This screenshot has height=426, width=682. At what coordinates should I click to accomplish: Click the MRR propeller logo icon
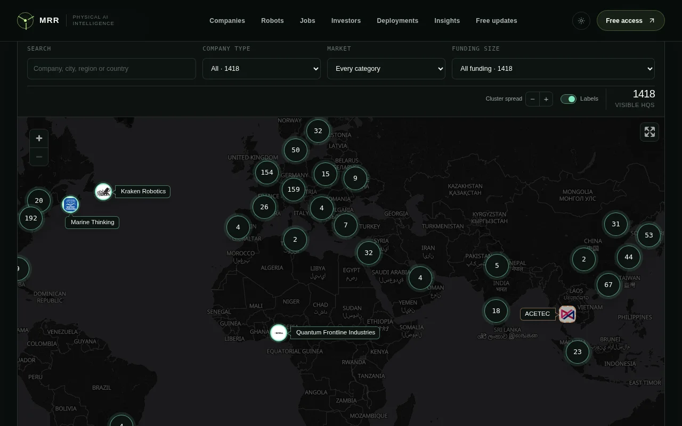25,21
